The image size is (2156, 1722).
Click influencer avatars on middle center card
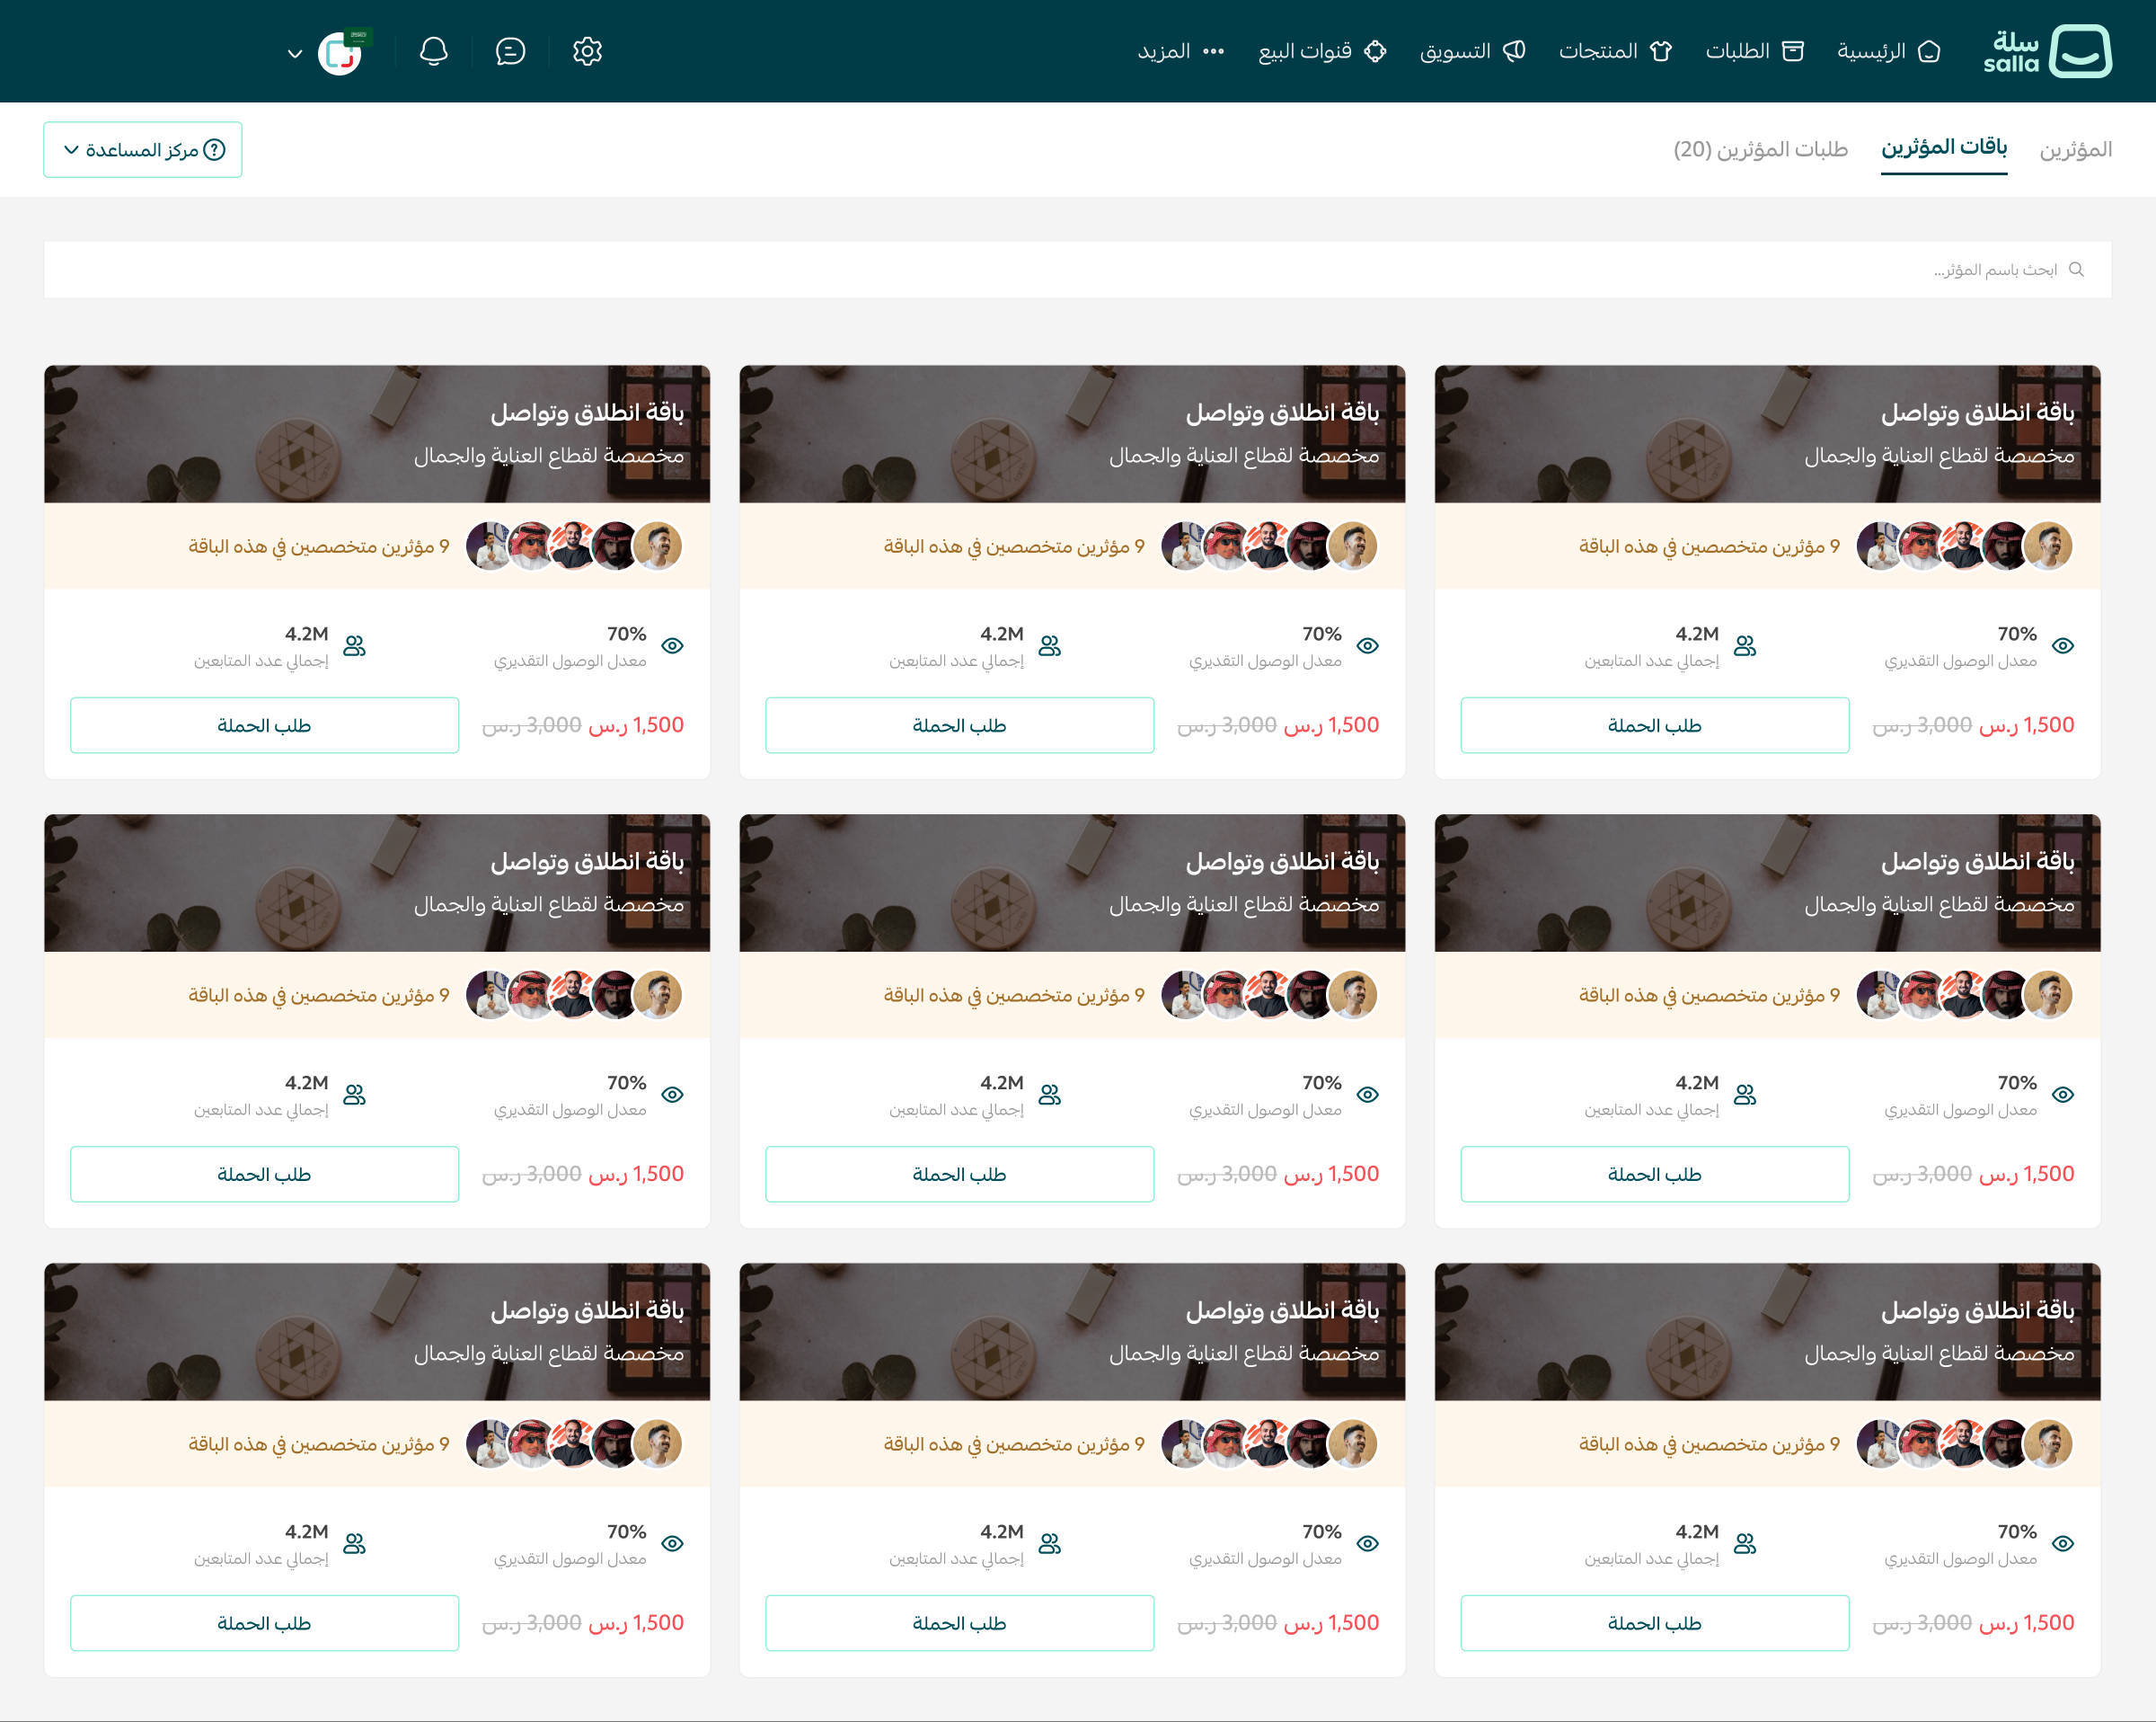[1268, 995]
